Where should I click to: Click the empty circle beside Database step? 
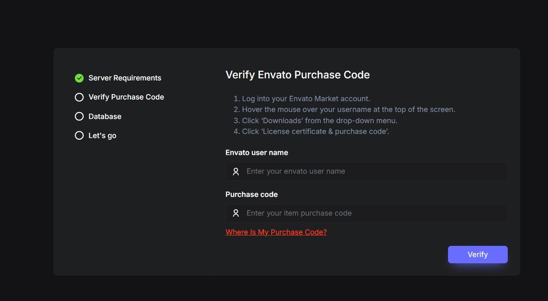pos(79,116)
